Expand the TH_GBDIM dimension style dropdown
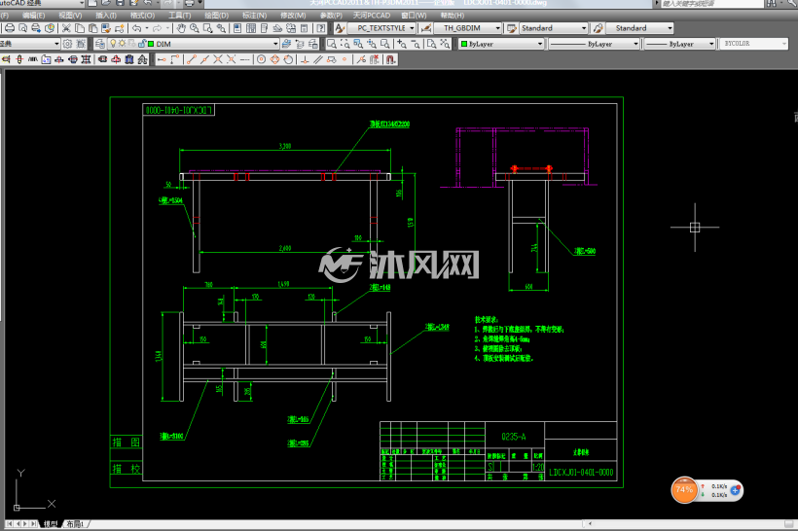The height and width of the screenshot is (531, 798). [497, 28]
